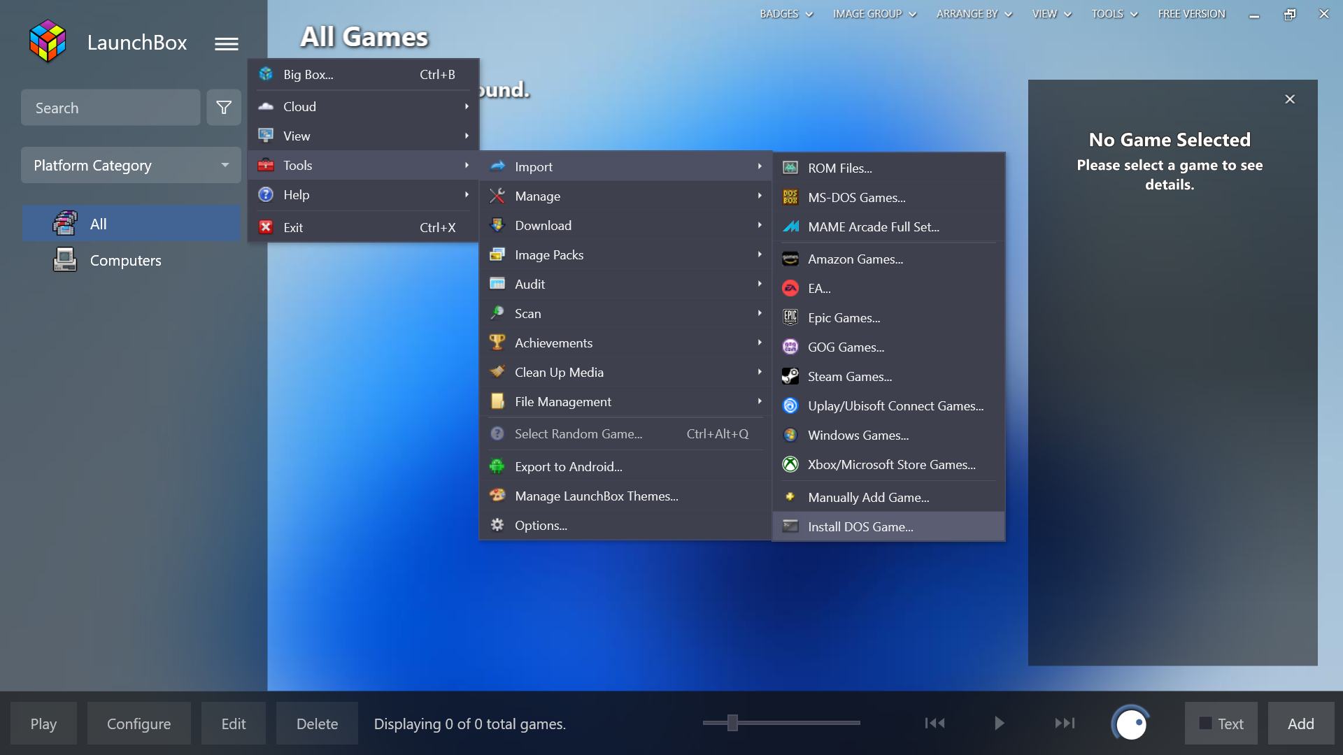1343x755 pixels.
Task: Click the GOG Games icon
Action: [x=790, y=347]
